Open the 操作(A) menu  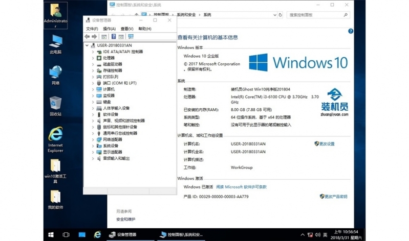pos(109,29)
